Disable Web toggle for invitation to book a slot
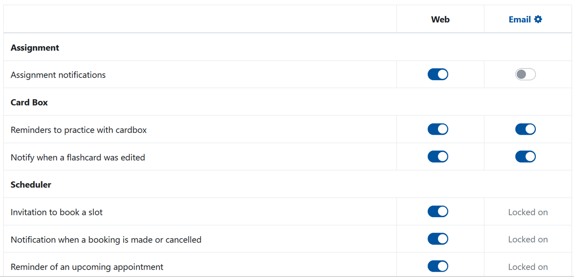Viewport: 574px width, 277px height. pyautogui.click(x=438, y=211)
